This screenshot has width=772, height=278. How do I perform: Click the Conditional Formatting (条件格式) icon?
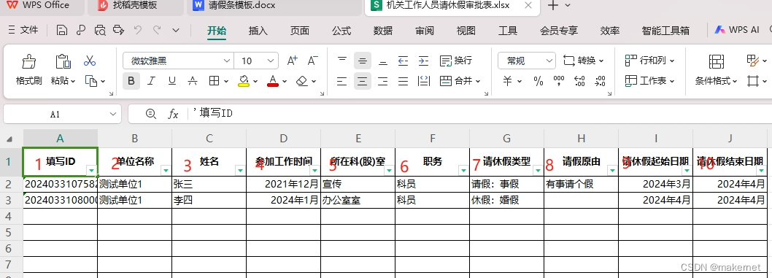click(x=717, y=61)
